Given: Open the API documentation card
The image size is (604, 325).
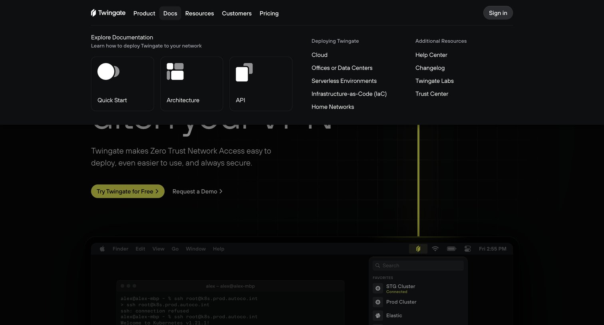Looking at the screenshot, I should (261, 84).
